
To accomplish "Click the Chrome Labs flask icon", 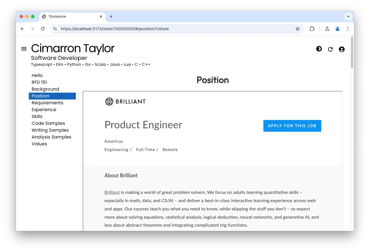I will (x=327, y=29).
